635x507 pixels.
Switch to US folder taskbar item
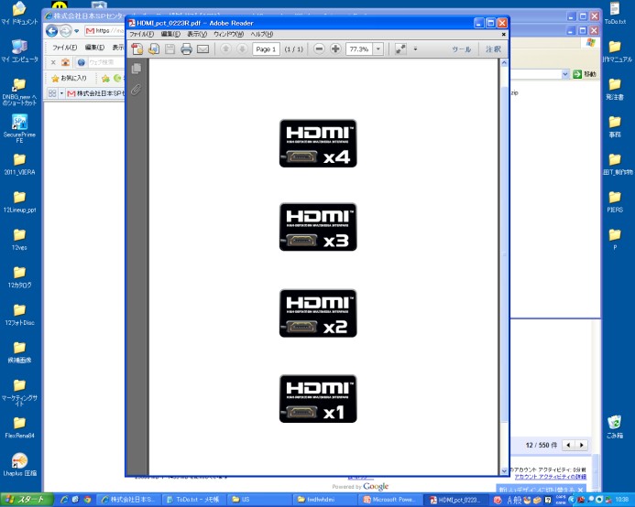point(259,500)
